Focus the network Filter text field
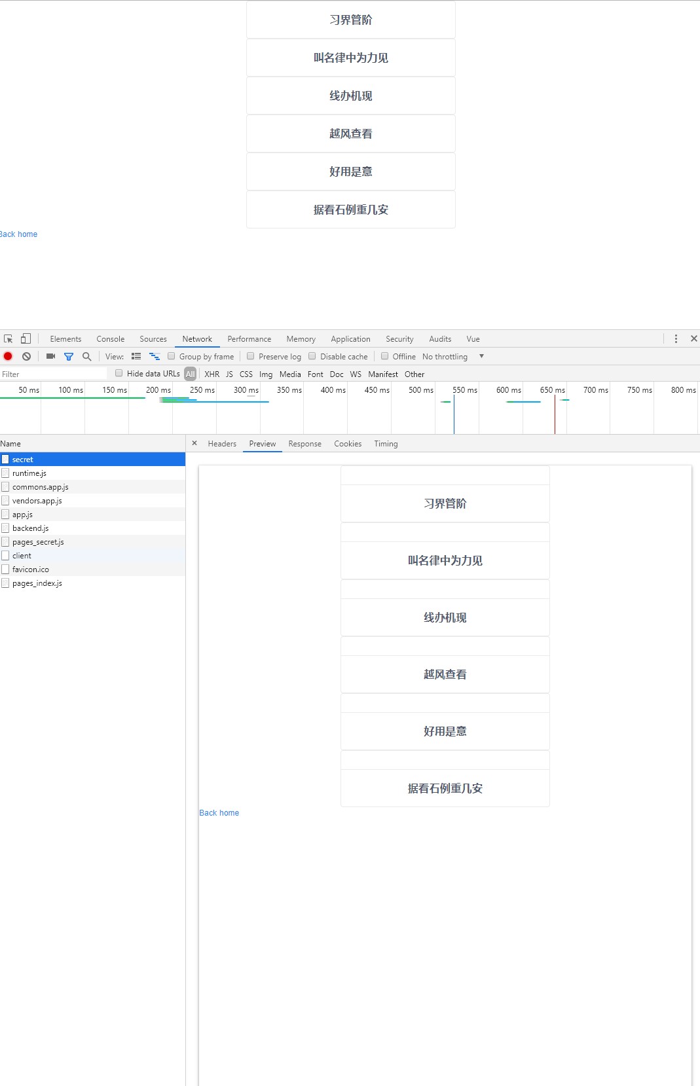 coord(54,374)
